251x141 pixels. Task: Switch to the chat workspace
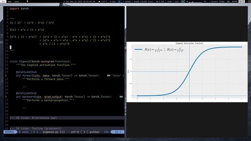(16, 2)
